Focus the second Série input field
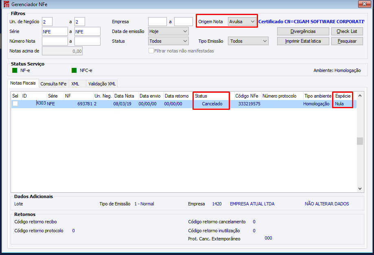 click(x=87, y=31)
